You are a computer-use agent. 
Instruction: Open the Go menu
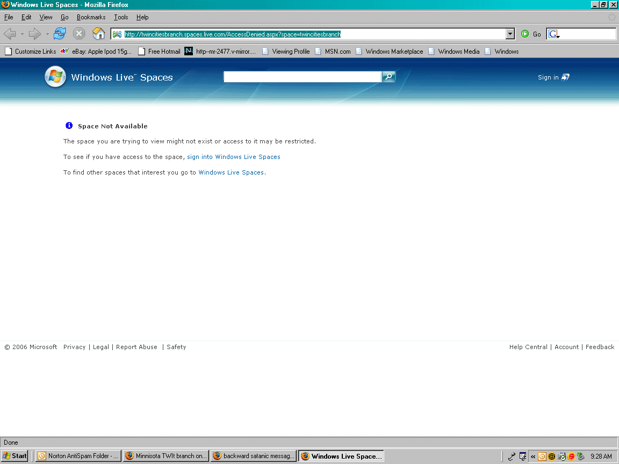64,17
